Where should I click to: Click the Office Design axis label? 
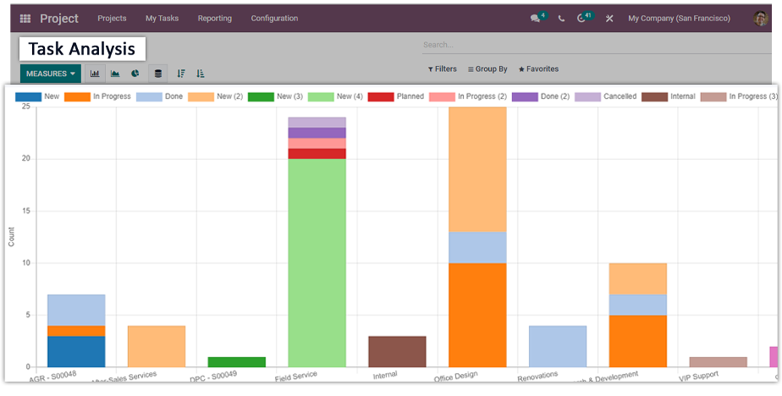[455, 377]
